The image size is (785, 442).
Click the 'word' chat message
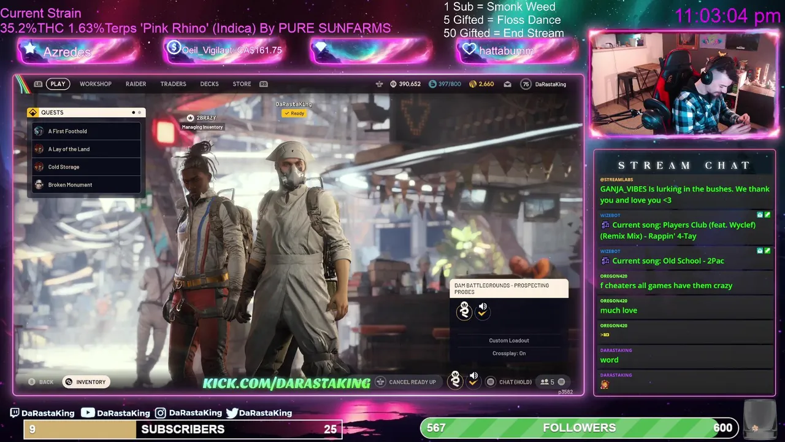click(x=609, y=360)
